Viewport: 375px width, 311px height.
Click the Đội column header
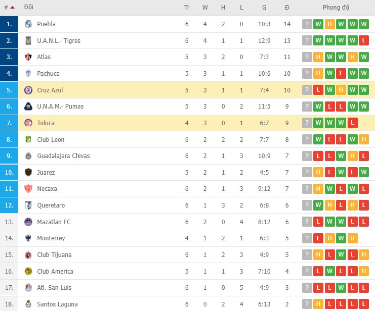[29, 8]
